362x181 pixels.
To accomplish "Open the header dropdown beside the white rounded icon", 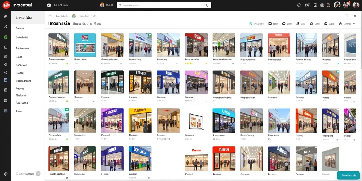I will 61,5.
